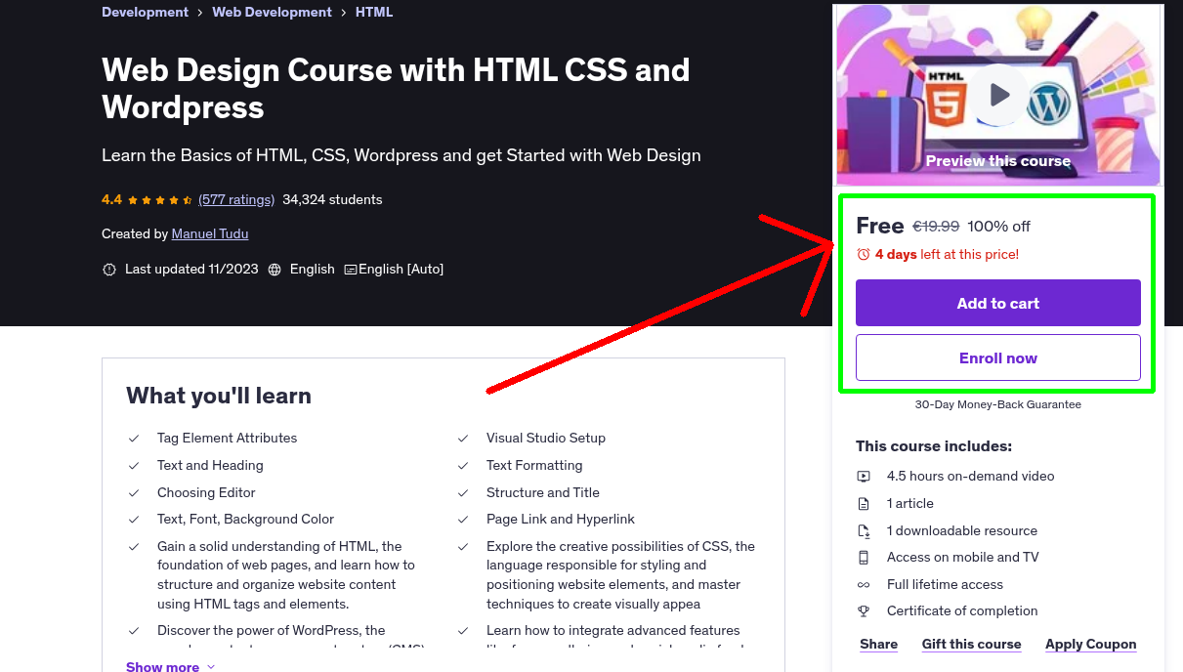Click the on-demand video icon
The image size is (1183, 672).
(864, 477)
